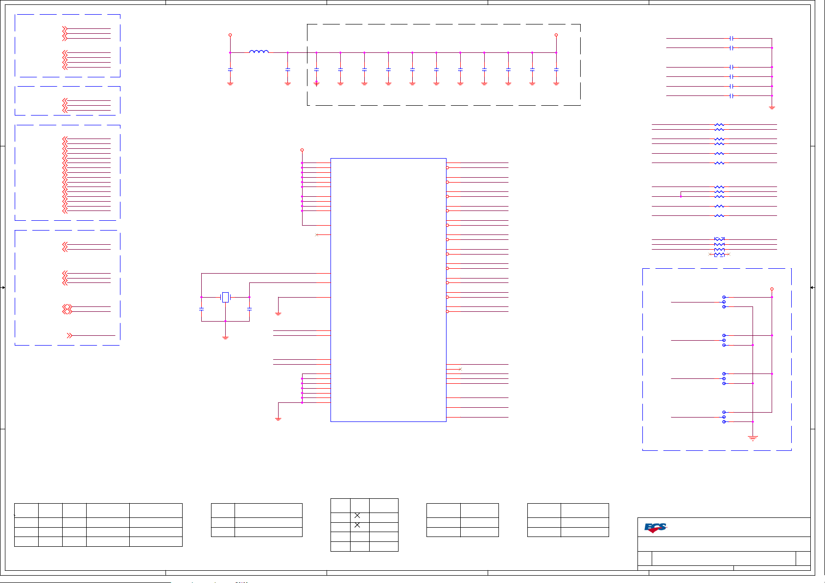
Task: Select the capacitor left of the crystal
Action: 201,309
